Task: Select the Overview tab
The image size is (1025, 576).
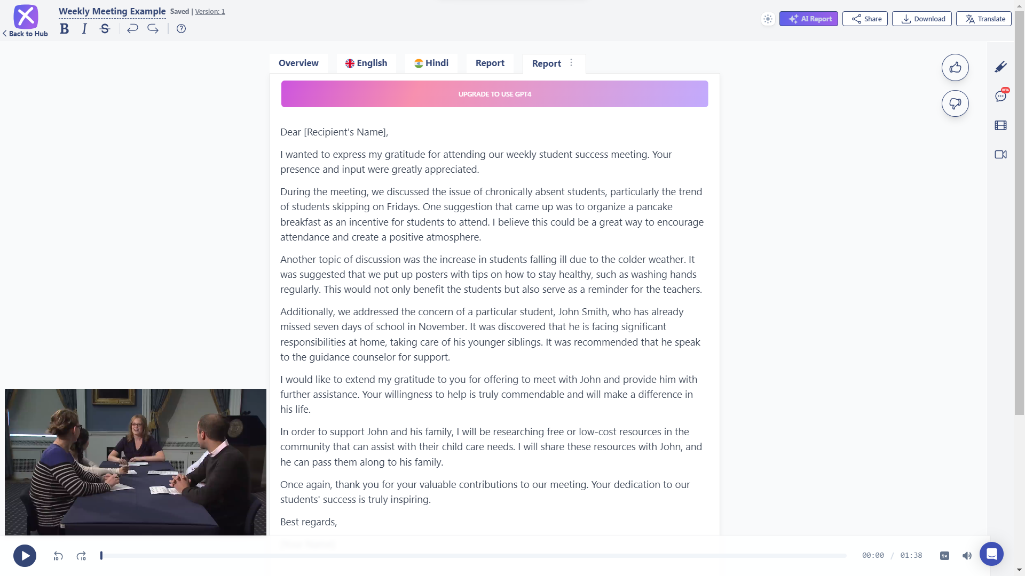Action: [x=298, y=62]
